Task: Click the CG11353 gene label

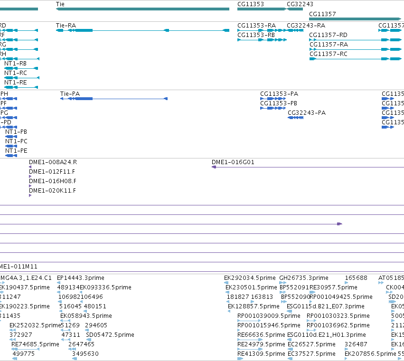Action: [x=251, y=4]
